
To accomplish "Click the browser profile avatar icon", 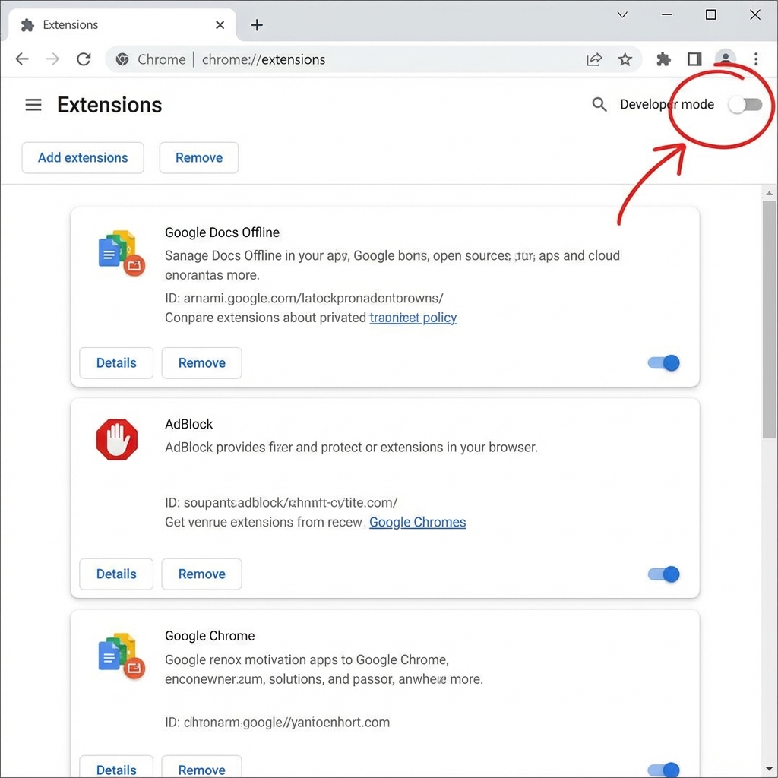I will point(725,59).
